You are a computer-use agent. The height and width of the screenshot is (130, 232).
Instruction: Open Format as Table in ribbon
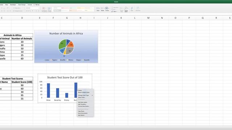[x=49, y=9]
